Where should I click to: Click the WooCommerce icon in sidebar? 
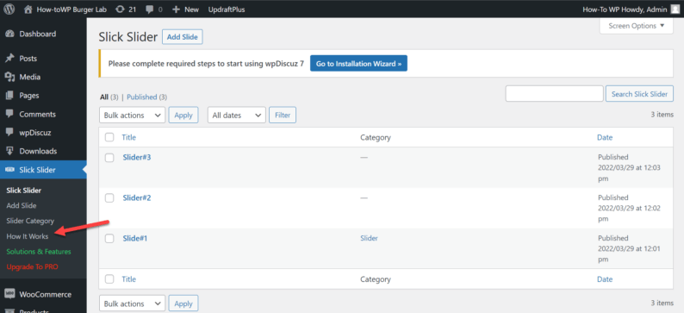pos(9,294)
